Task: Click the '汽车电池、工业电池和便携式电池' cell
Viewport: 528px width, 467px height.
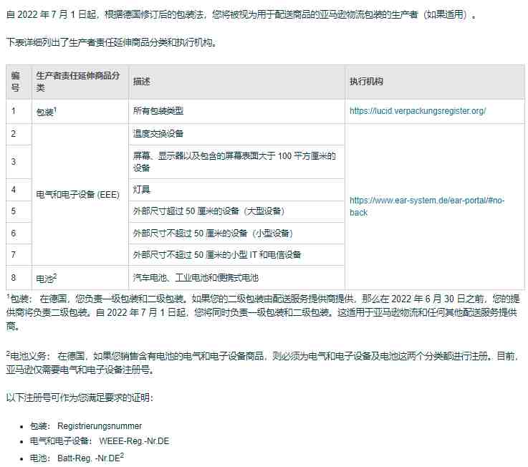Action: tap(236, 278)
